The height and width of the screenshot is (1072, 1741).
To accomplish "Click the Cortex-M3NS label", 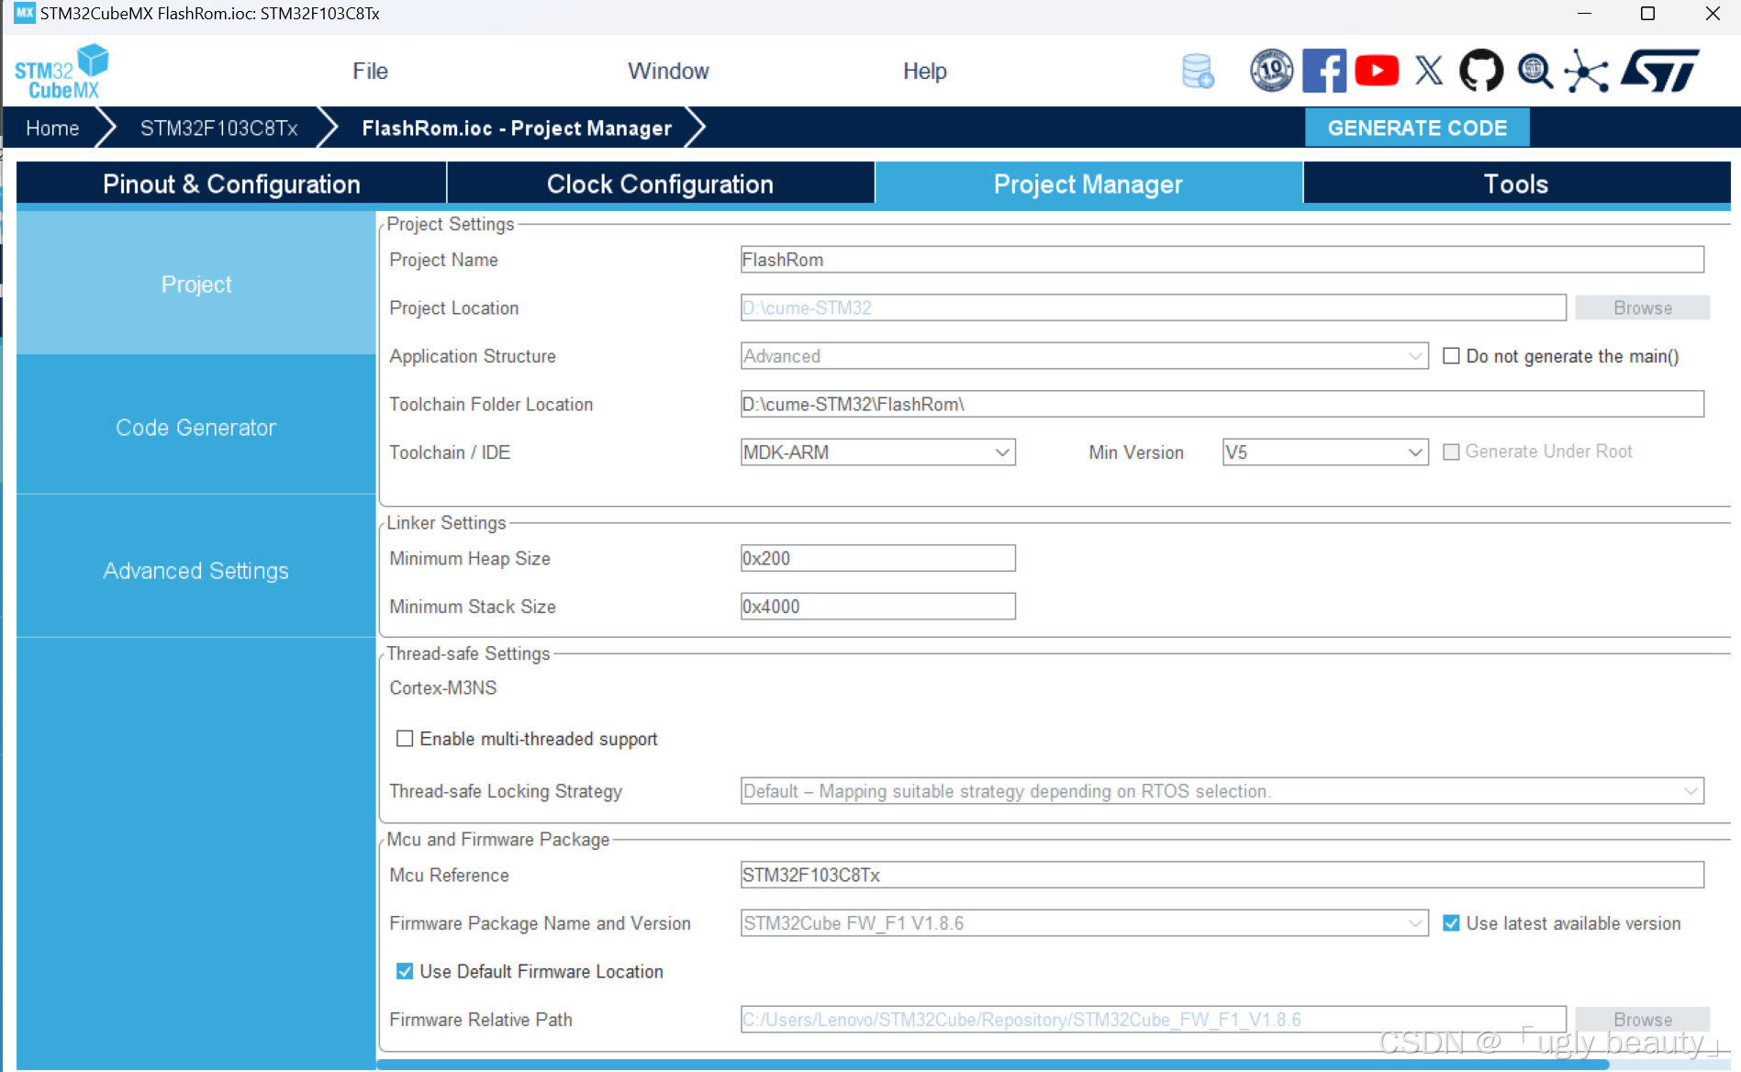I will [442, 687].
